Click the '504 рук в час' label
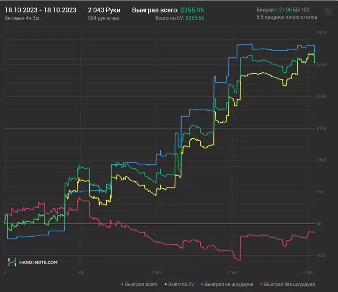 [104, 18]
